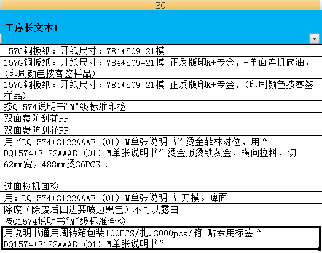
Task: Select the cell about 周转箱包装100PCS/扎
Action: coord(161,238)
